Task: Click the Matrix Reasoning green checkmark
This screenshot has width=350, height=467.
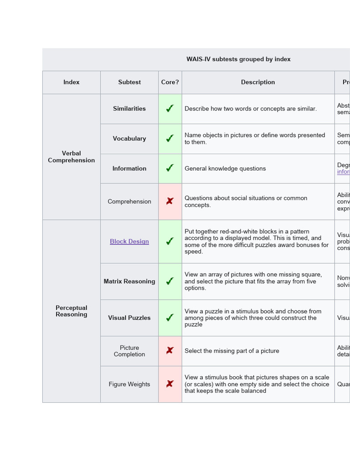Action: 170,281
